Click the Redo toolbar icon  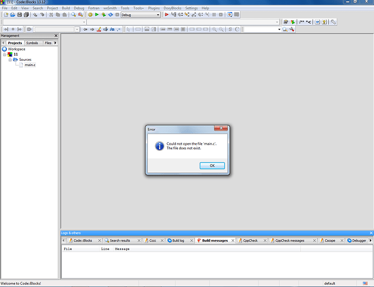pyautogui.click(x=42, y=15)
